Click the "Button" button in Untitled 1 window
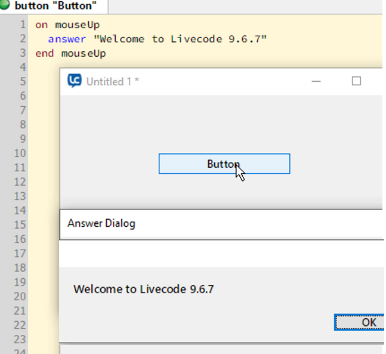This screenshot has width=386, height=354. (224, 164)
